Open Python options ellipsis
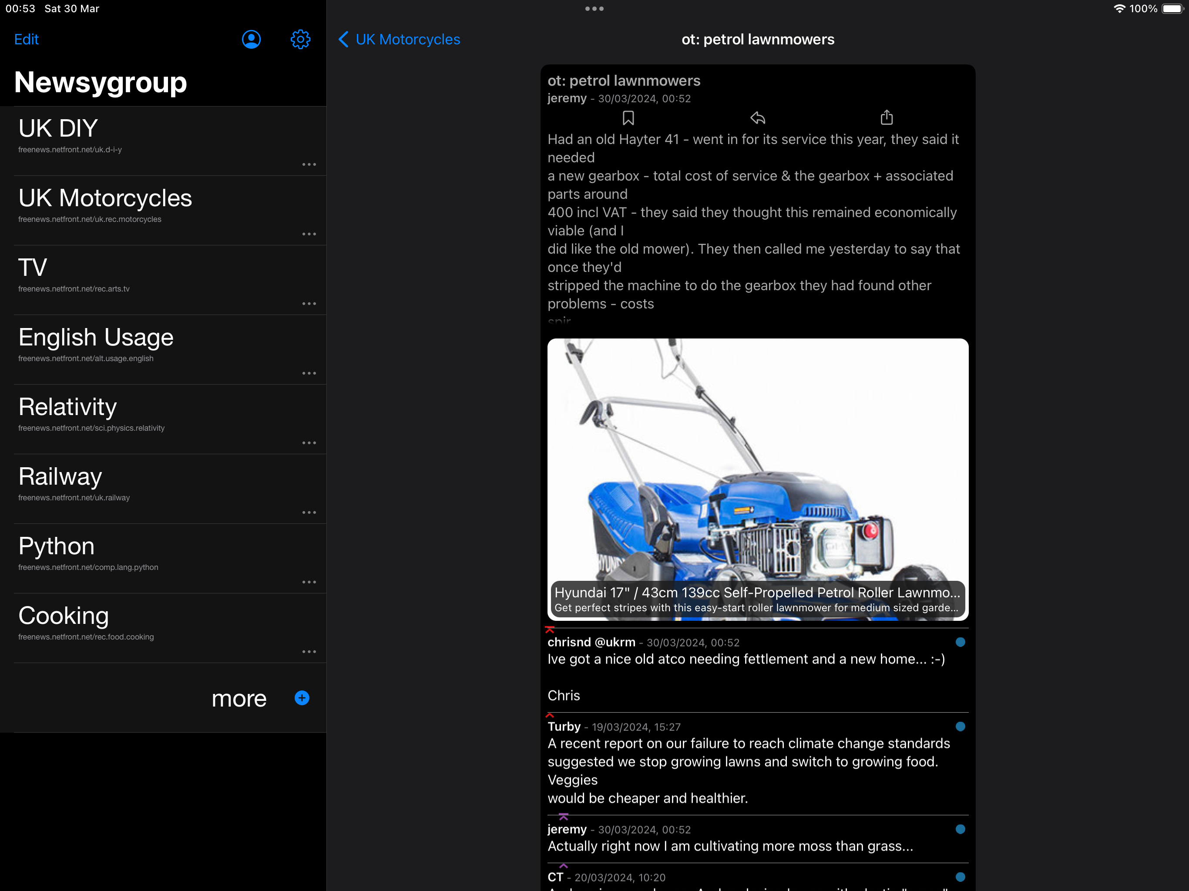 [309, 582]
